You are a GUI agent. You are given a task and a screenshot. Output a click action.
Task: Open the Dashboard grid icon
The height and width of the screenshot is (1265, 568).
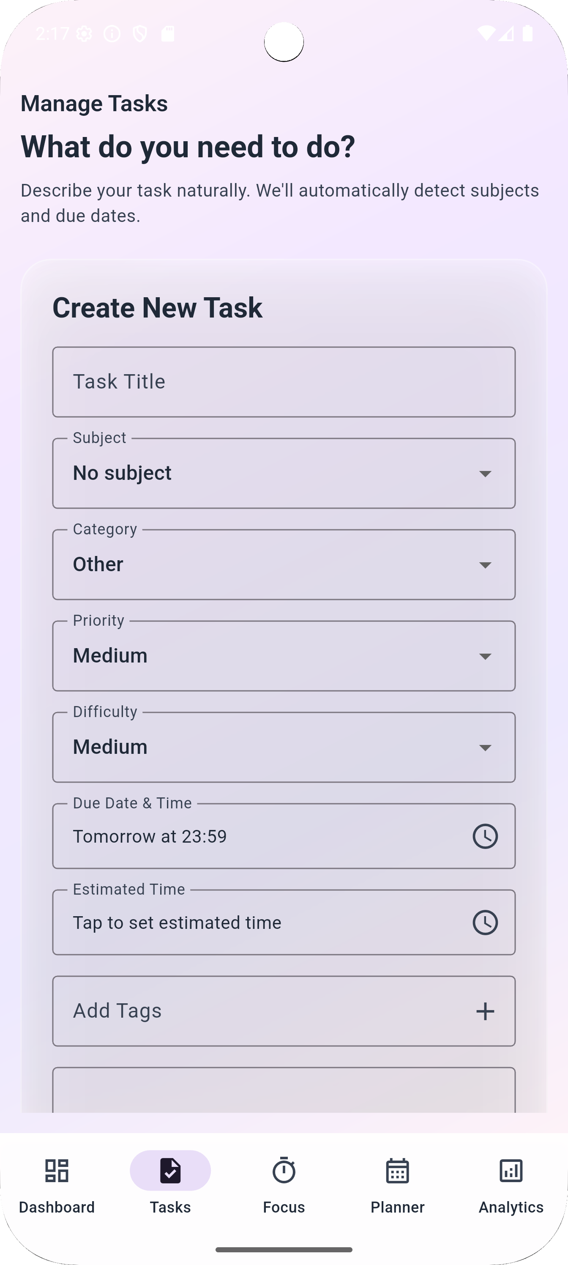point(57,1171)
